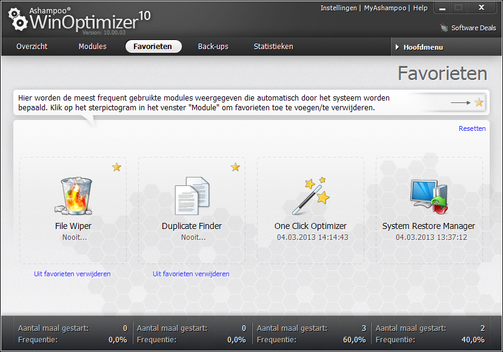
Task: Open the Modules tab
Action: pos(93,47)
